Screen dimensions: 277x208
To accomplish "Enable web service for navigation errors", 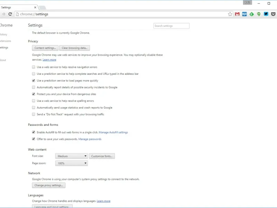I will pyautogui.click(x=34, y=67).
